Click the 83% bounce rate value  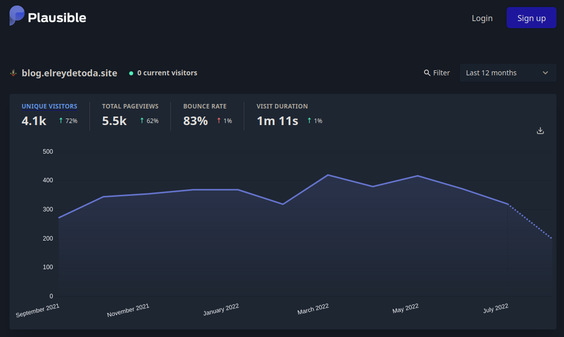tap(196, 121)
